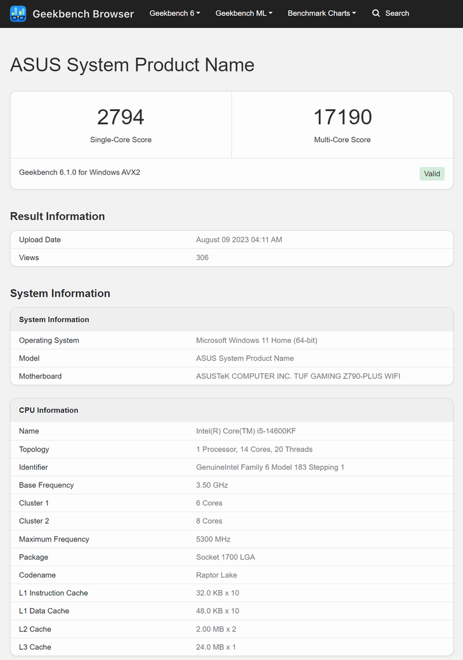Open the Geekbench 6 dropdown menu
Viewport: 463px width, 660px height.
point(174,13)
